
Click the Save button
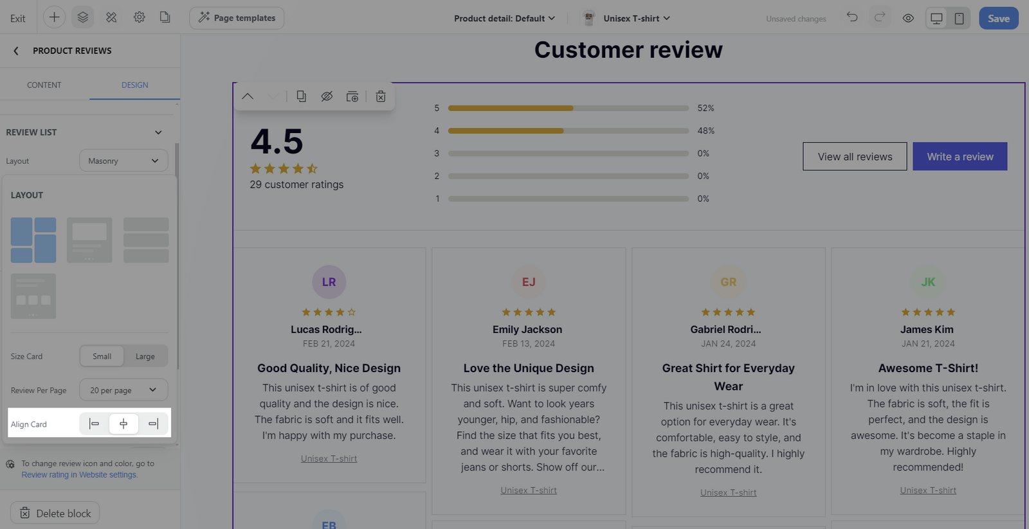tap(999, 18)
